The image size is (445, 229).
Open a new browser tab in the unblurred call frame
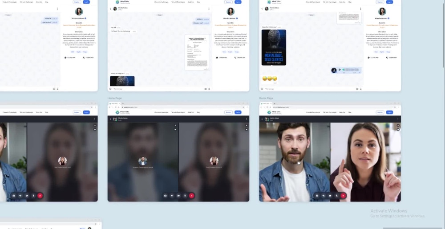[x=275, y=104]
